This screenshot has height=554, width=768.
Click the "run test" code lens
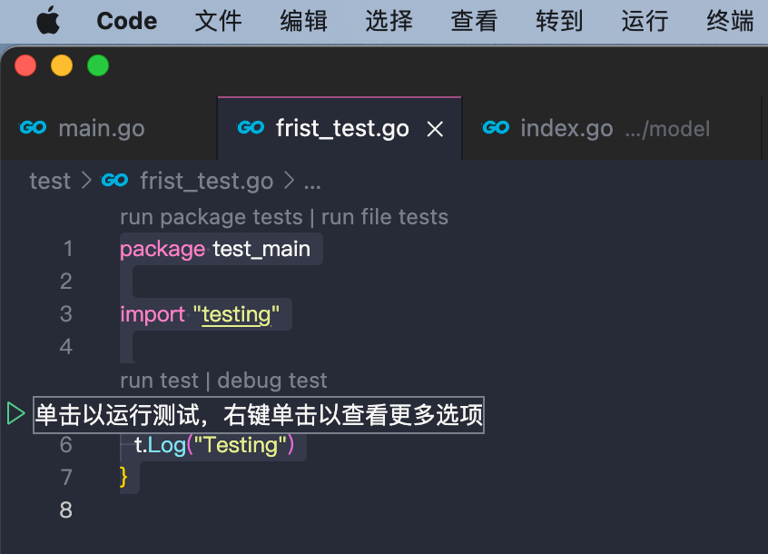tap(159, 381)
